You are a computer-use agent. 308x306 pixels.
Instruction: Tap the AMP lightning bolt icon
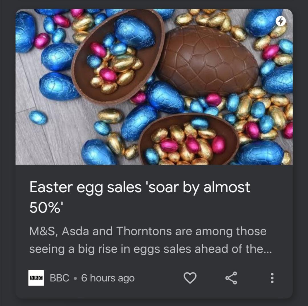[x=281, y=21]
